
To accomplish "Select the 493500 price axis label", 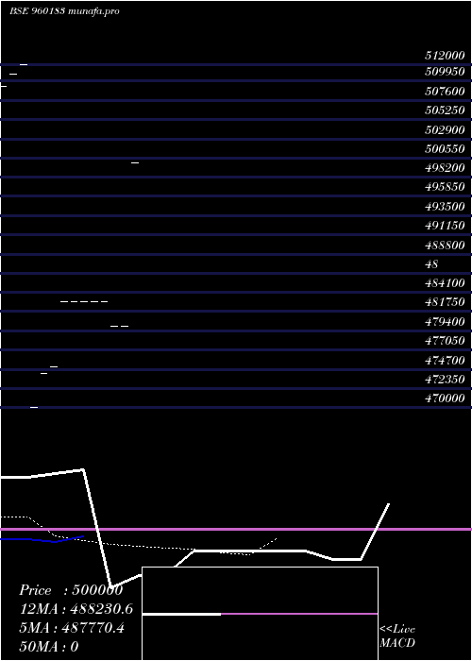I will [445, 207].
